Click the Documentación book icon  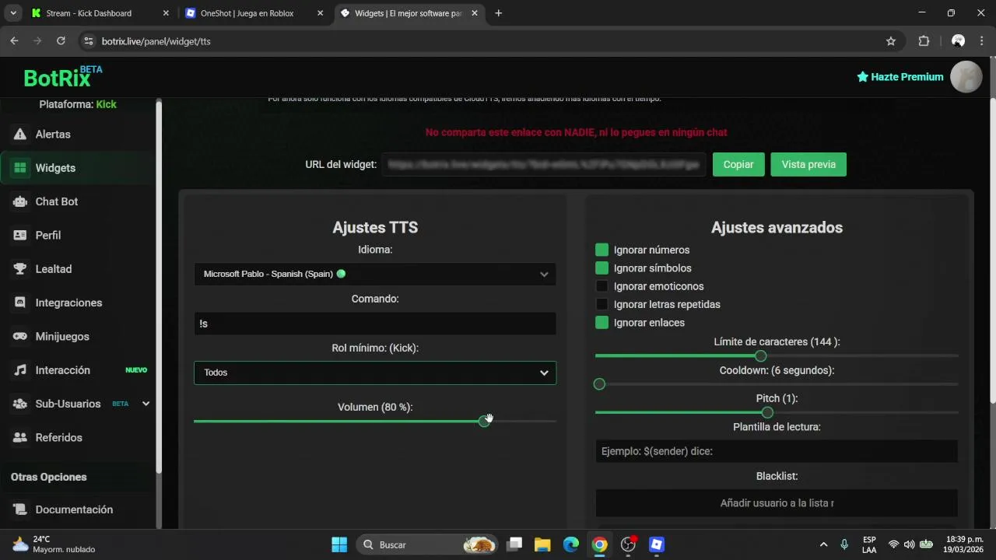click(x=20, y=509)
